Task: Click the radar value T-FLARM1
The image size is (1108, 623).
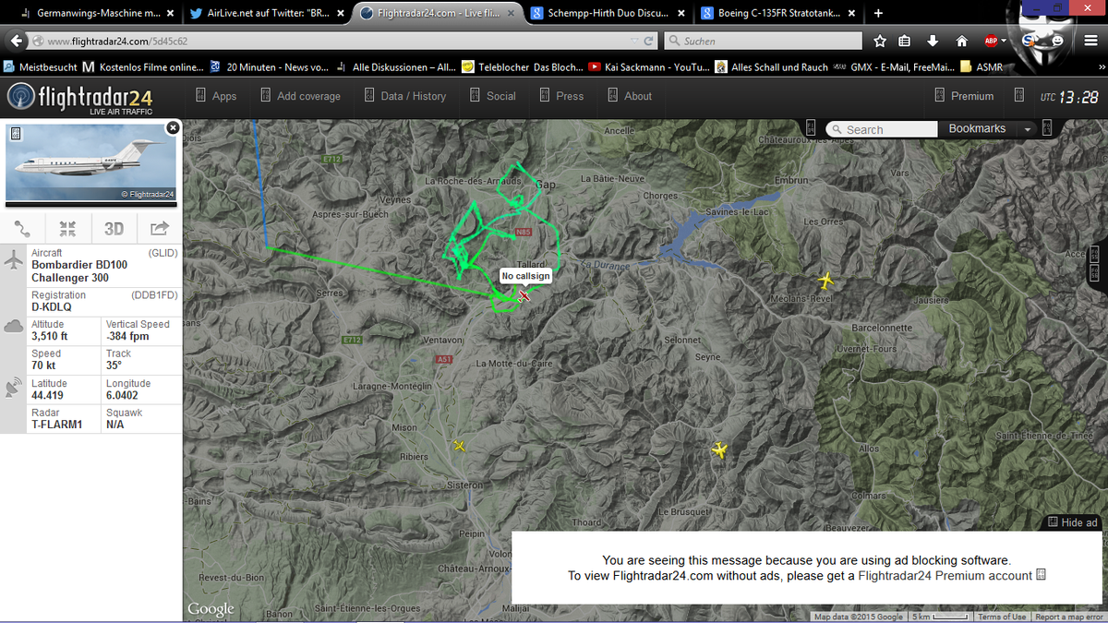Action: point(57,425)
